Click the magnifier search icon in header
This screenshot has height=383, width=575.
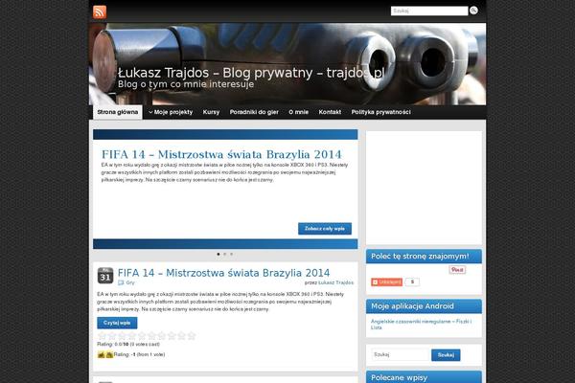[473, 11]
